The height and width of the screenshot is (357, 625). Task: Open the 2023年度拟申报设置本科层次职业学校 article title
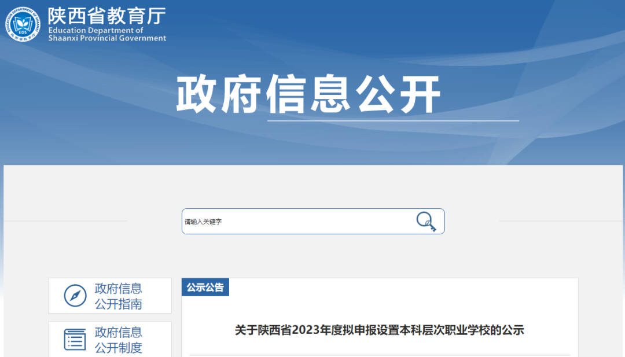pos(379,330)
